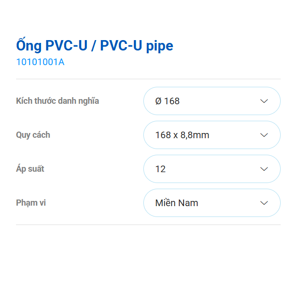The height and width of the screenshot is (283, 283).
Task: Click the Kích thước danh nghĩa label
Action: [x=58, y=101]
